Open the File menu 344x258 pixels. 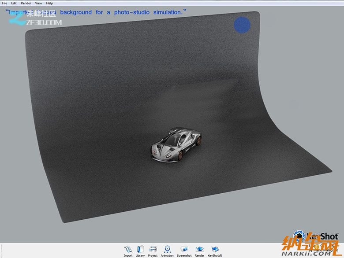tap(5, 3)
